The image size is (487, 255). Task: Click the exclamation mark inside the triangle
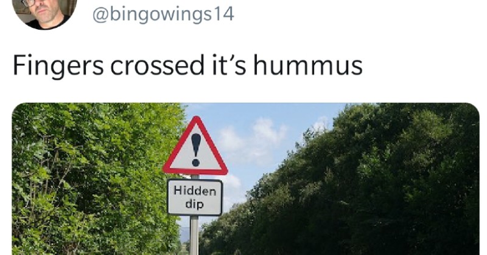(x=195, y=150)
